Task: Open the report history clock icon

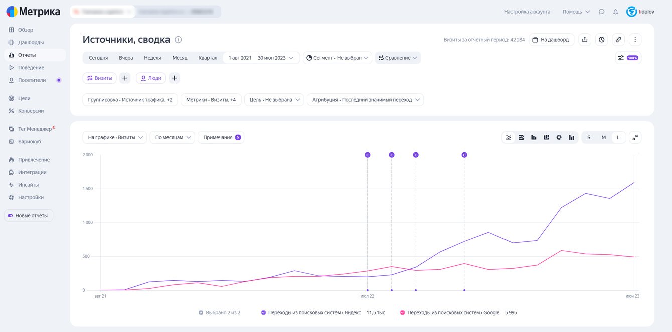Action: coord(602,40)
